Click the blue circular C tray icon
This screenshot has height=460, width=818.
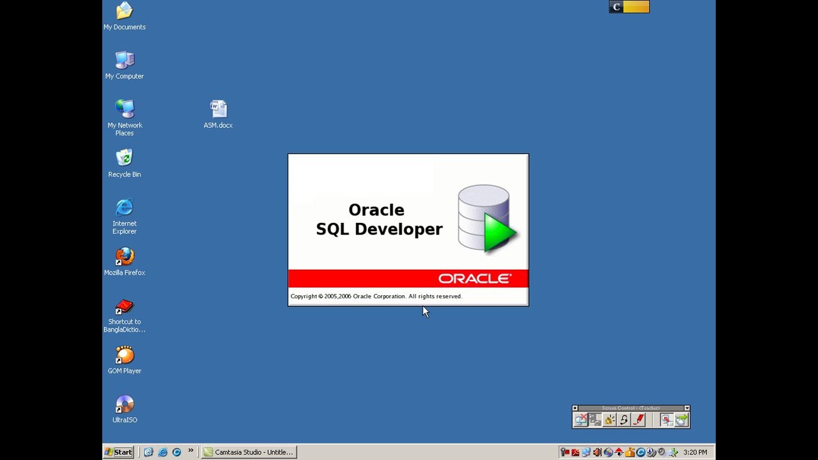[640, 452]
